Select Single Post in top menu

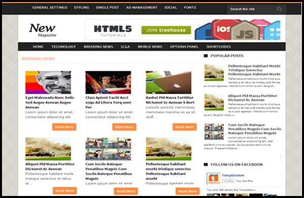pyautogui.click(x=107, y=8)
